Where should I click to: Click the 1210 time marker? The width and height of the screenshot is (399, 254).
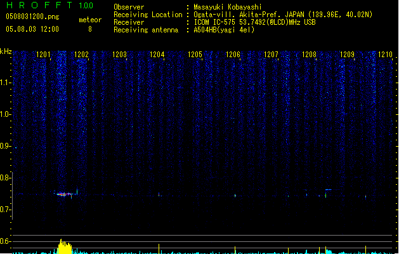385,54
